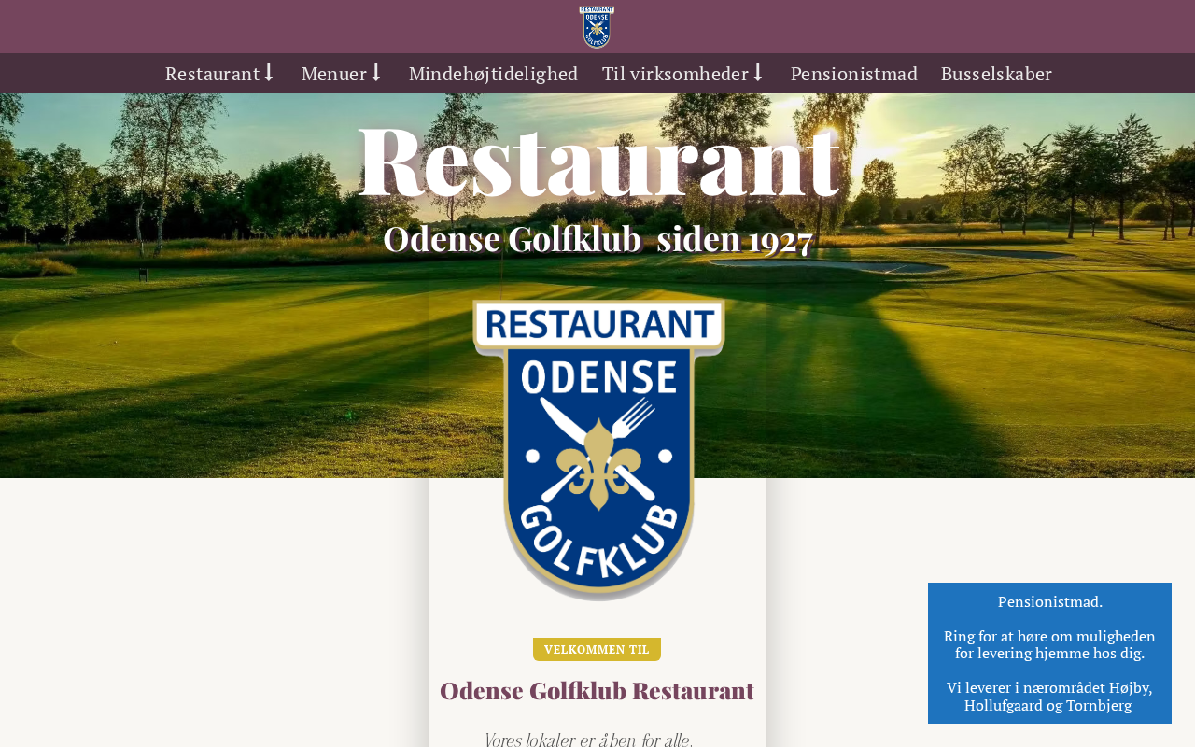The image size is (1195, 747).
Task: Click the 'Velkommen til' yellow badge
Action: [597, 650]
